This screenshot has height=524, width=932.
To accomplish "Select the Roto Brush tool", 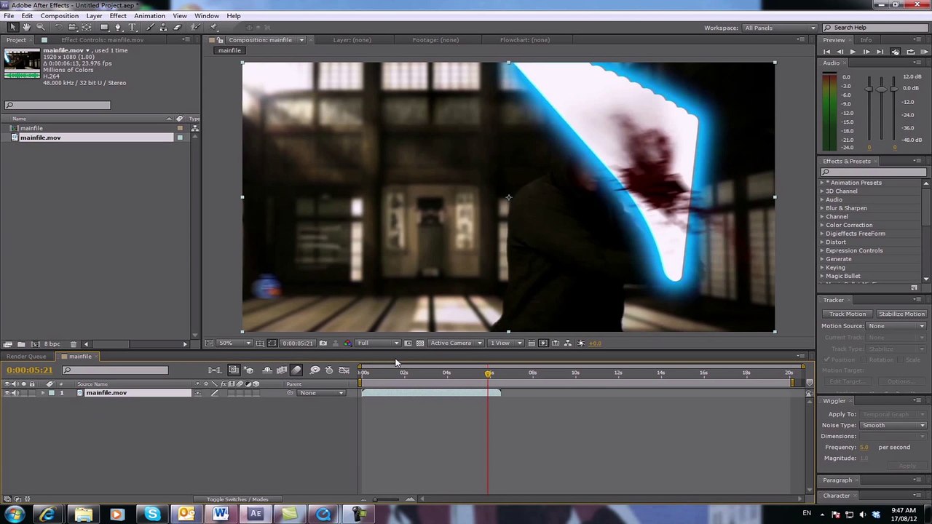I will (x=195, y=28).
